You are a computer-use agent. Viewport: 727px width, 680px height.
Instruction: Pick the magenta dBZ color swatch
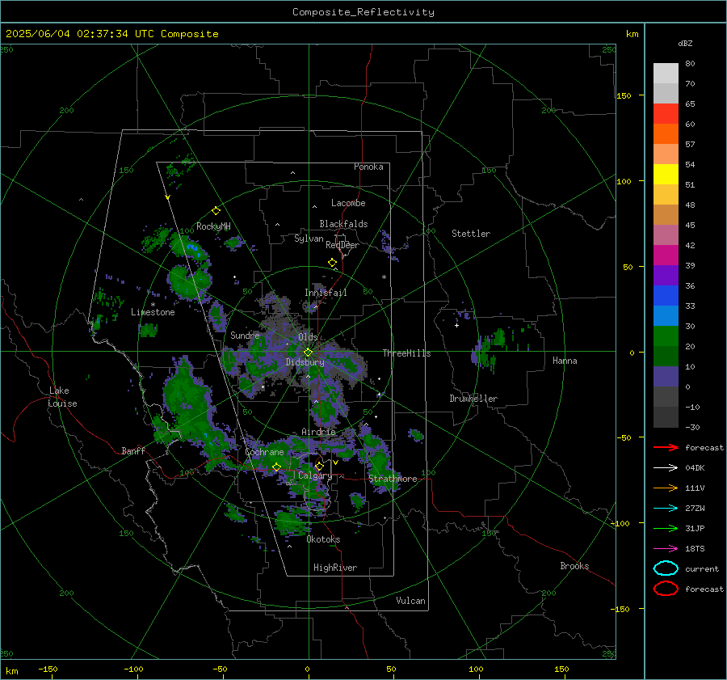[666, 255]
